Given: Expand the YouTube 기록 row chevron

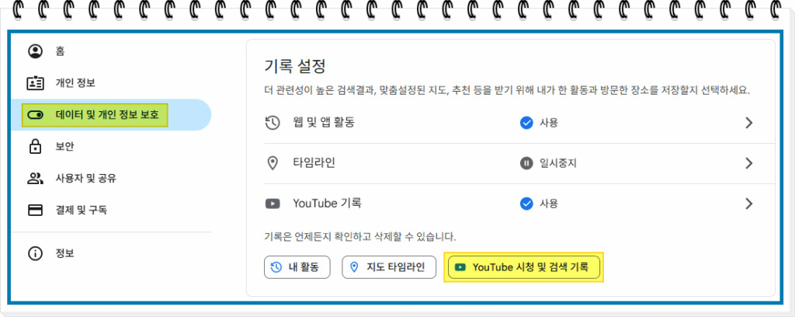Looking at the screenshot, I should pos(749,204).
